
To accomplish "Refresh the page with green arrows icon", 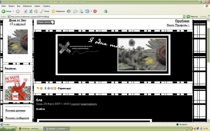I will click(x=31, y=11).
